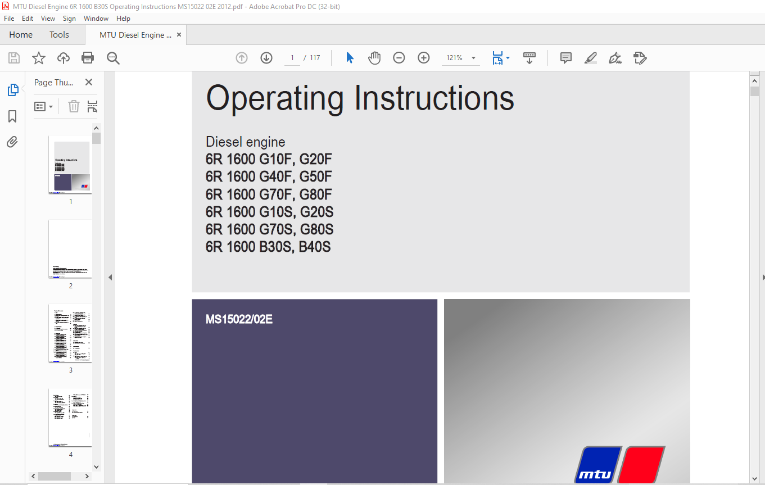Click the read mode keyboard icon
The image size is (765, 485).
point(529,58)
